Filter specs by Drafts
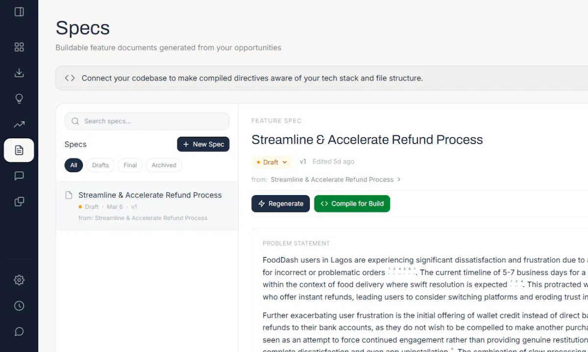Viewport: 588px width, 352px height. [x=100, y=165]
